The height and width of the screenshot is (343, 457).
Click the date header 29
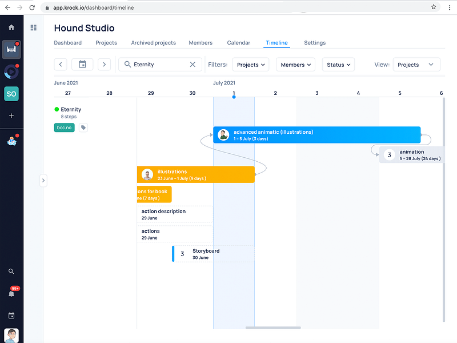151,93
